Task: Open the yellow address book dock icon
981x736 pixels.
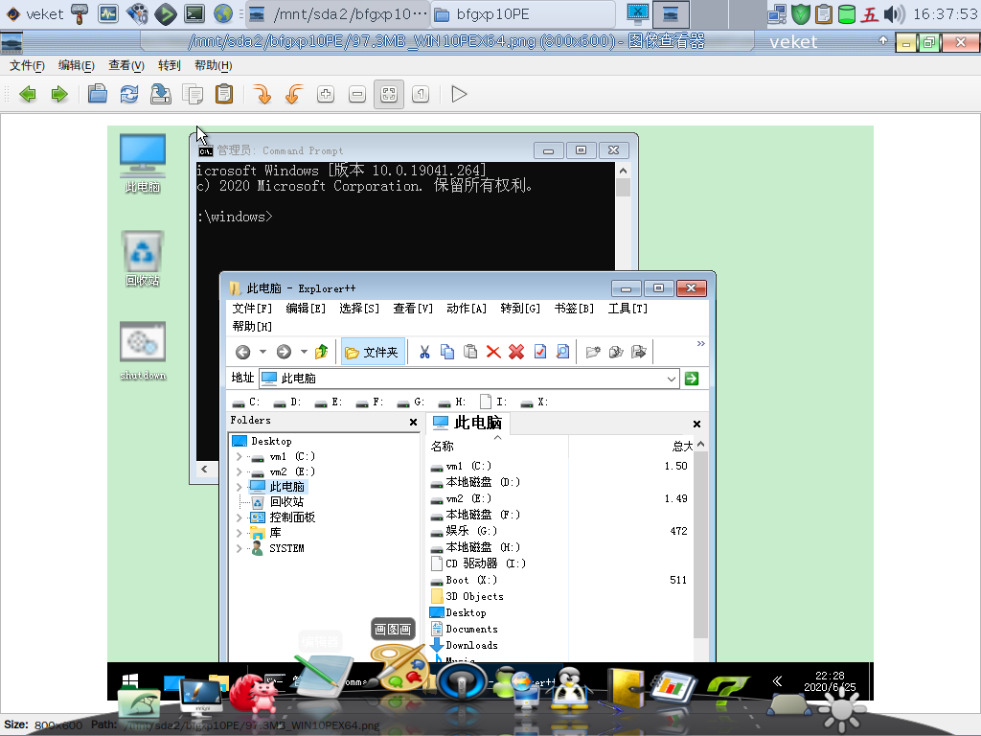Action: pyautogui.click(x=627, y=688)
